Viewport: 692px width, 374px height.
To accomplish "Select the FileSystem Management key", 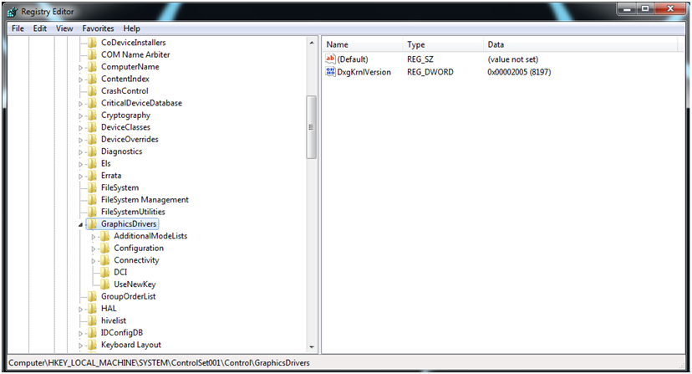I will [x=144, y=200].
